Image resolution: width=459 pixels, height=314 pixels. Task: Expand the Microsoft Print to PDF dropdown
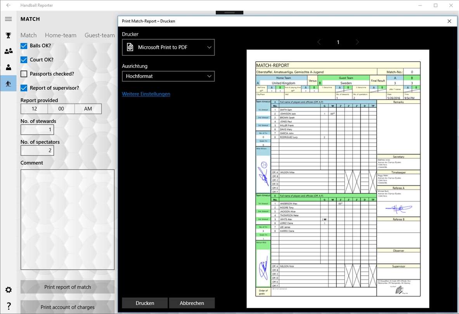[168, 47]
